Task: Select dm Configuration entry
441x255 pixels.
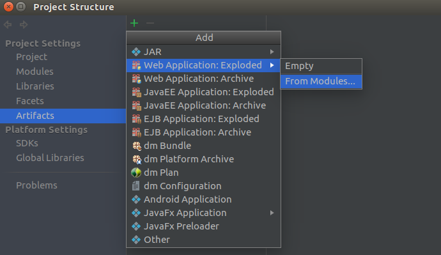Action: tap(204, 186)
